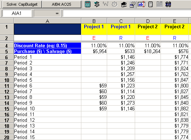This screenshot has height=140, width=191.
Task: Click the dark blue A1 cell
Action: pos(48,29)
